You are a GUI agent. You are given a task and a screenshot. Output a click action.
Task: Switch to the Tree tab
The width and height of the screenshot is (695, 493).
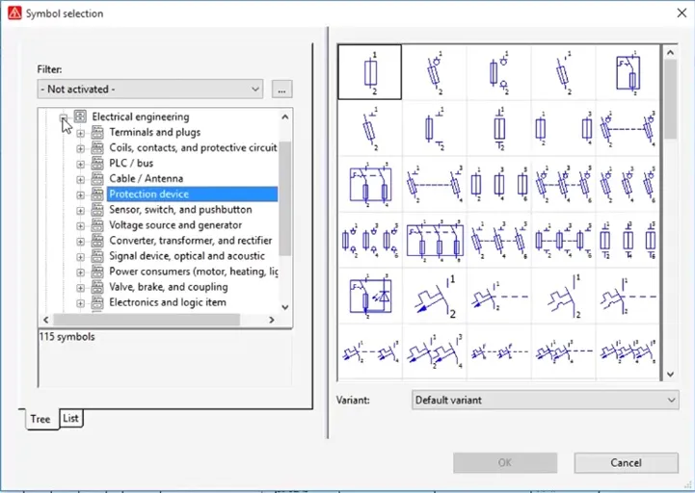pyautogui.click(x=40, y=419)
